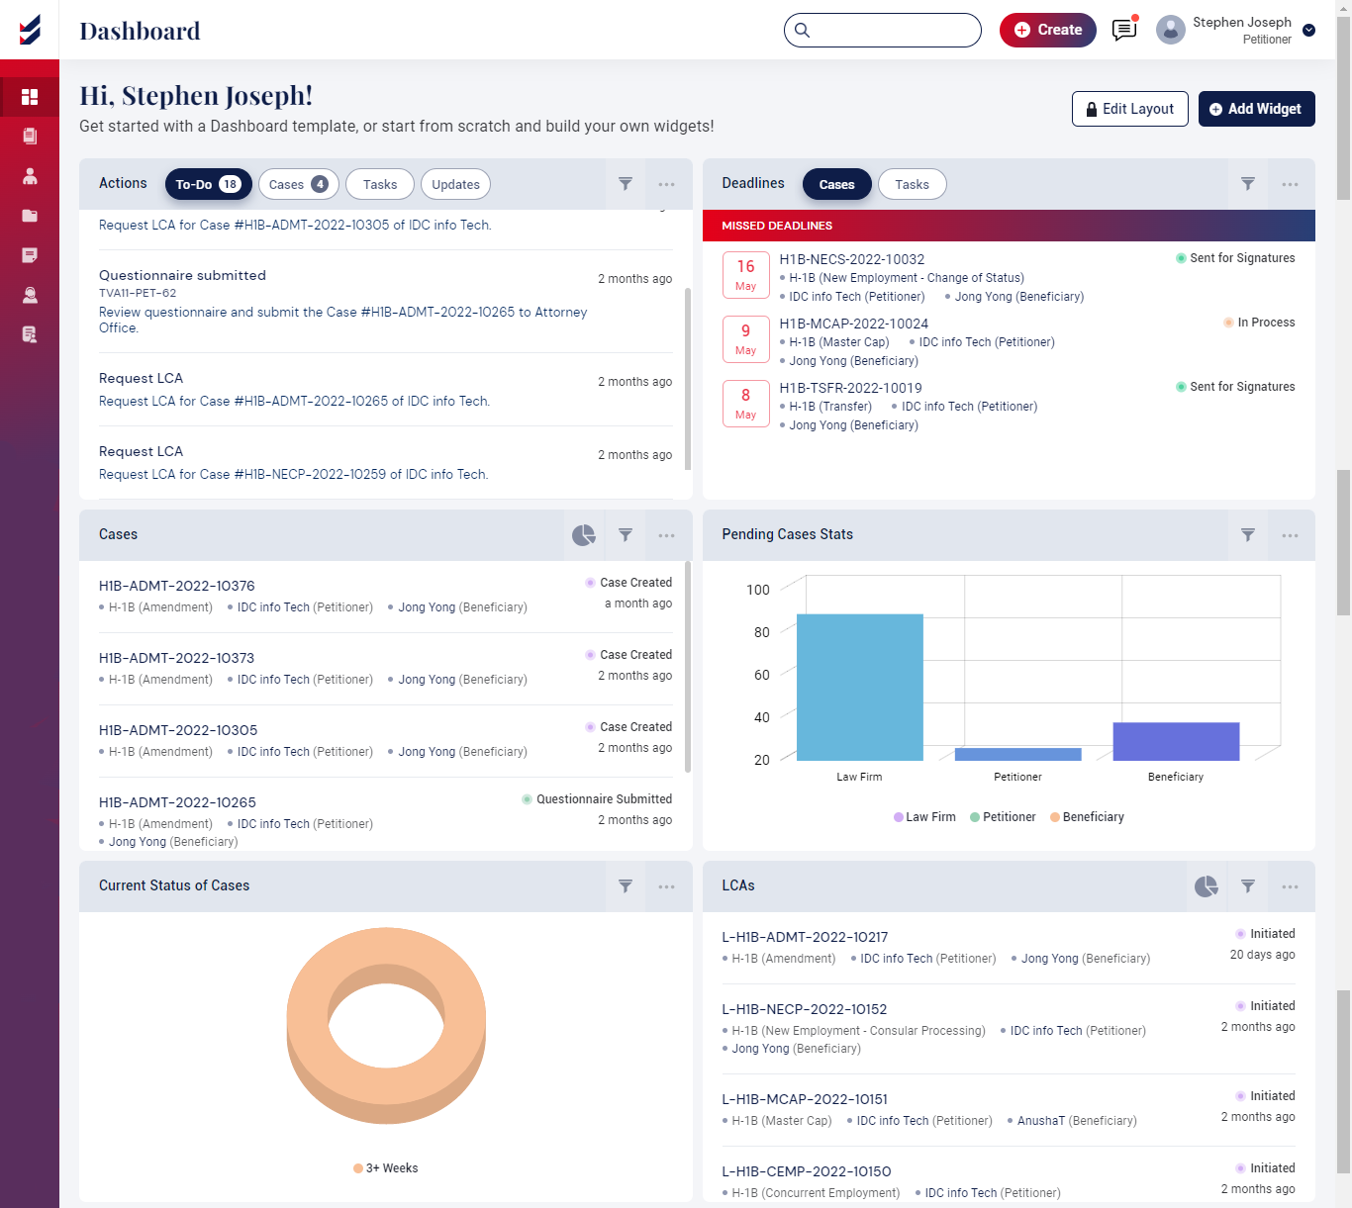
Task: Click the headset support icon in sidebar
Action: (30, 294)
